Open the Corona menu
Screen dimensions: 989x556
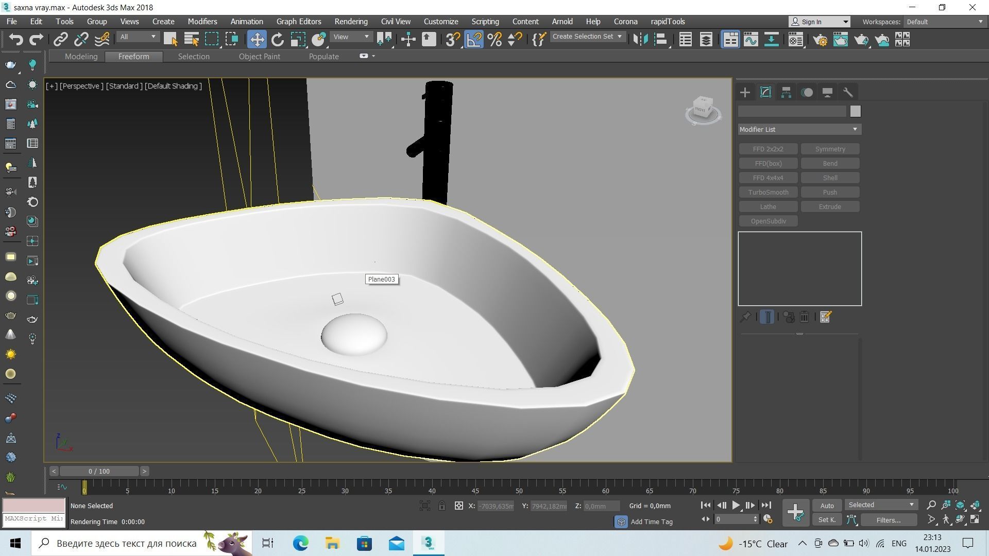click(625, 22)
